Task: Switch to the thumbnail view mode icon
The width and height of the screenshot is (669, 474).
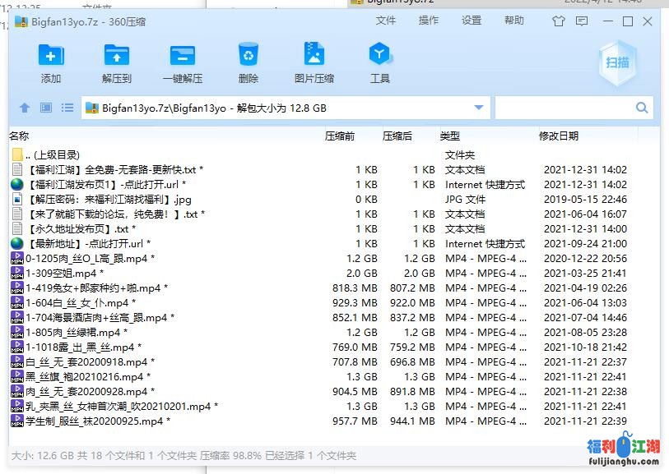Action: [46, 108]
